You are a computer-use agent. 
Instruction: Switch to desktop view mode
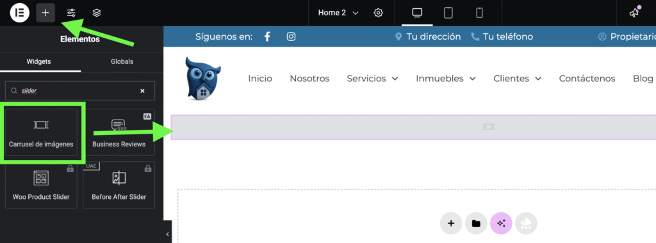(416, 13)
